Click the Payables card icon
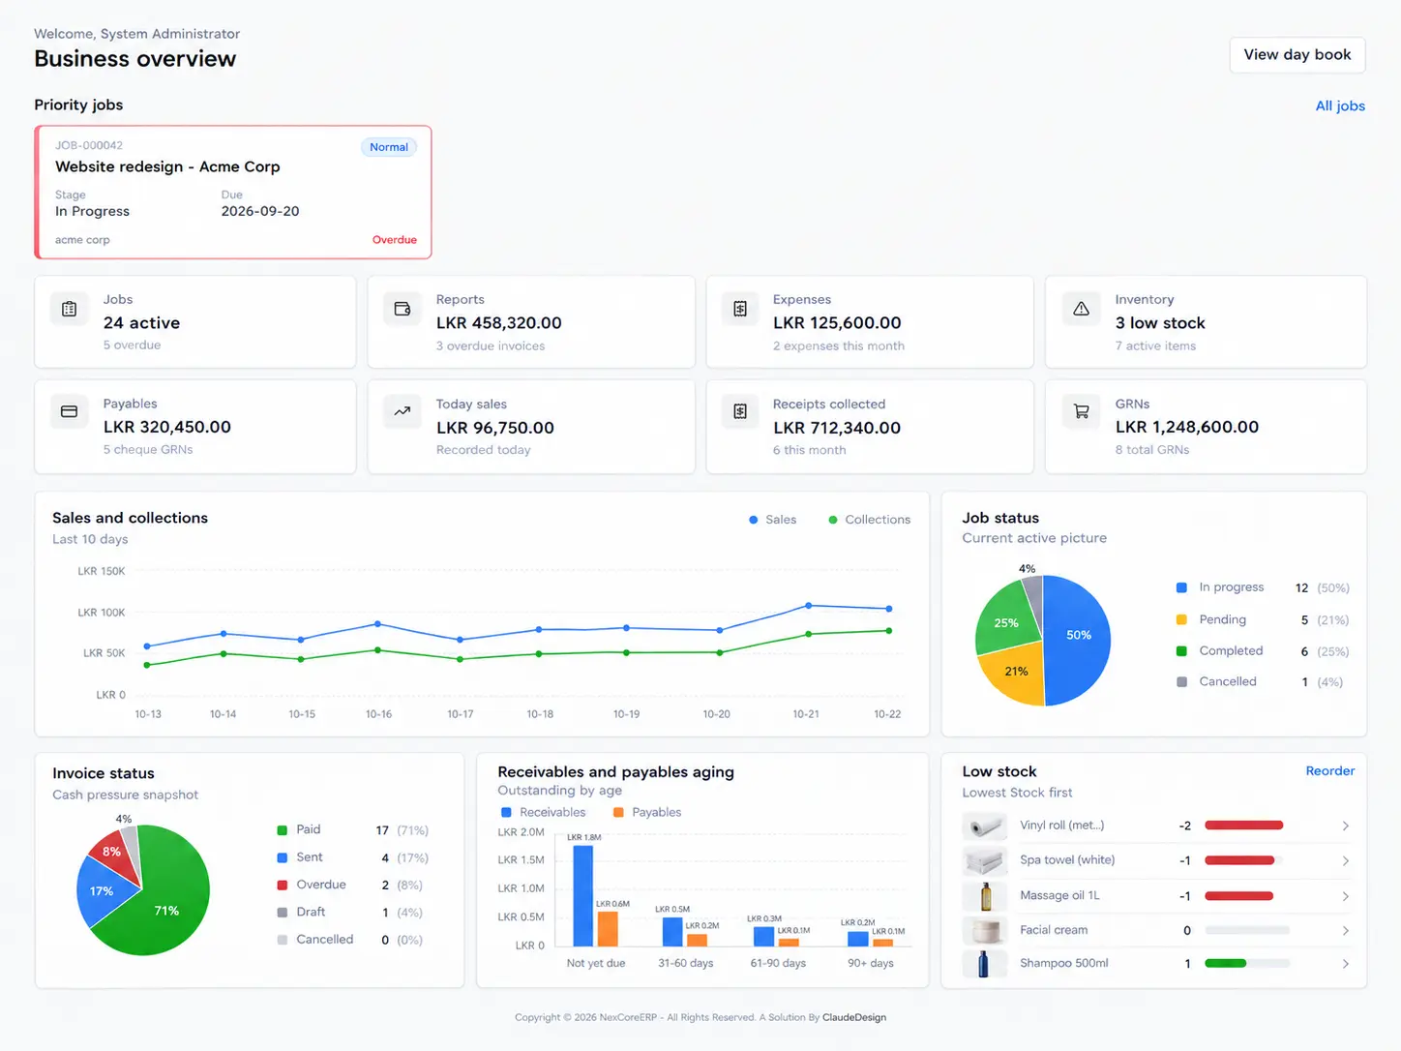This screenshot has width=1401, height=1051. 69,411
